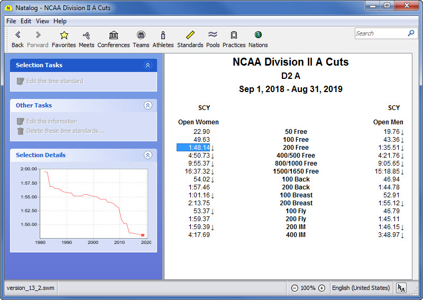423x300 pixels.
Task: Open the Nations globe icon
Action: click(258, 35)
